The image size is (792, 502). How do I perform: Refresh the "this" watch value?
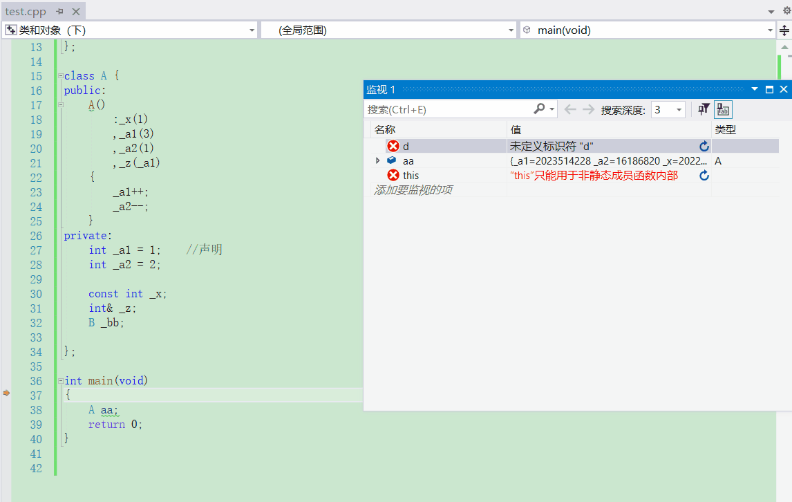704,175
